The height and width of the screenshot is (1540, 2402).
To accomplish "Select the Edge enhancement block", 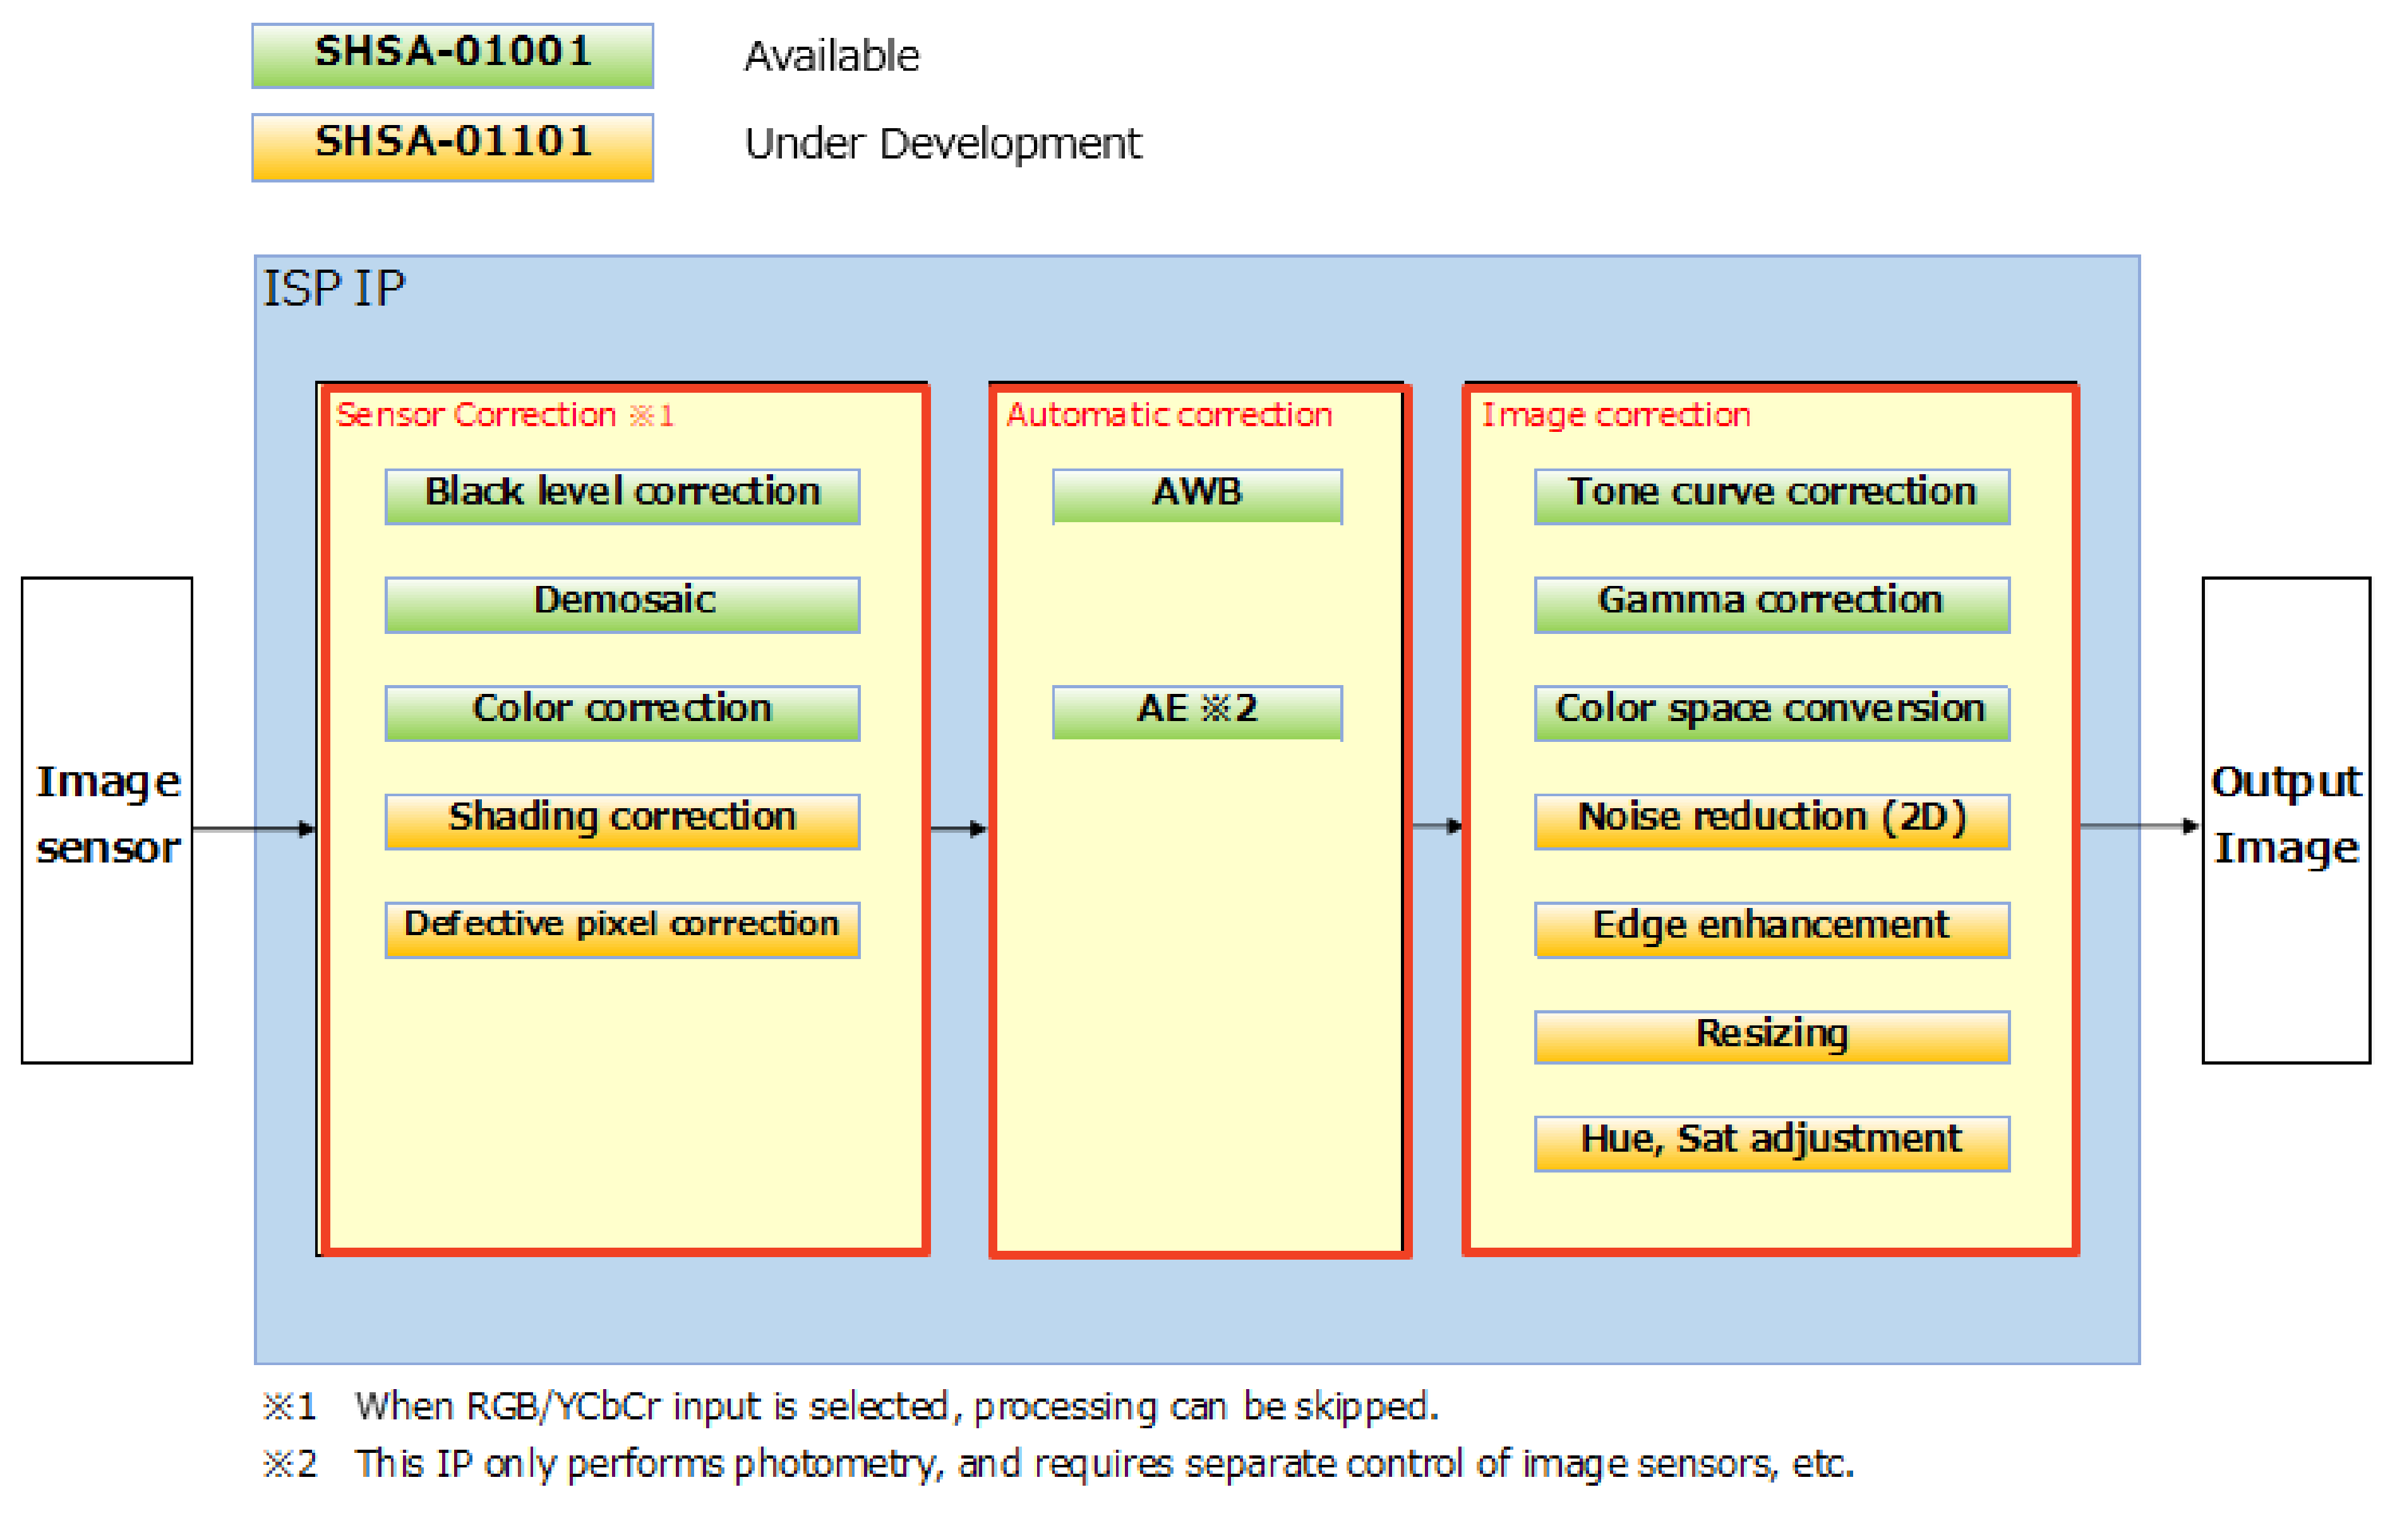I will 1771,929.
